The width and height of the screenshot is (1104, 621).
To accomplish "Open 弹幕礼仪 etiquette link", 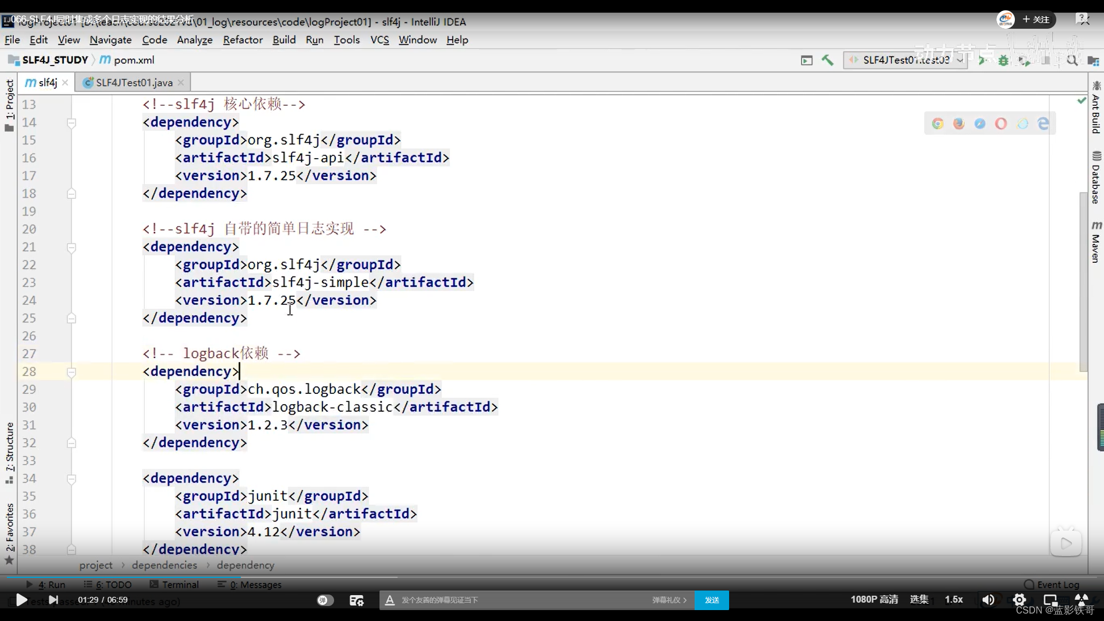I will click(669, 600).
